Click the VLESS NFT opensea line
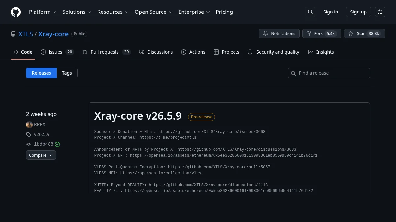This screenshot has height=222, width=396. pyautogui.click(x=149, y=173)
